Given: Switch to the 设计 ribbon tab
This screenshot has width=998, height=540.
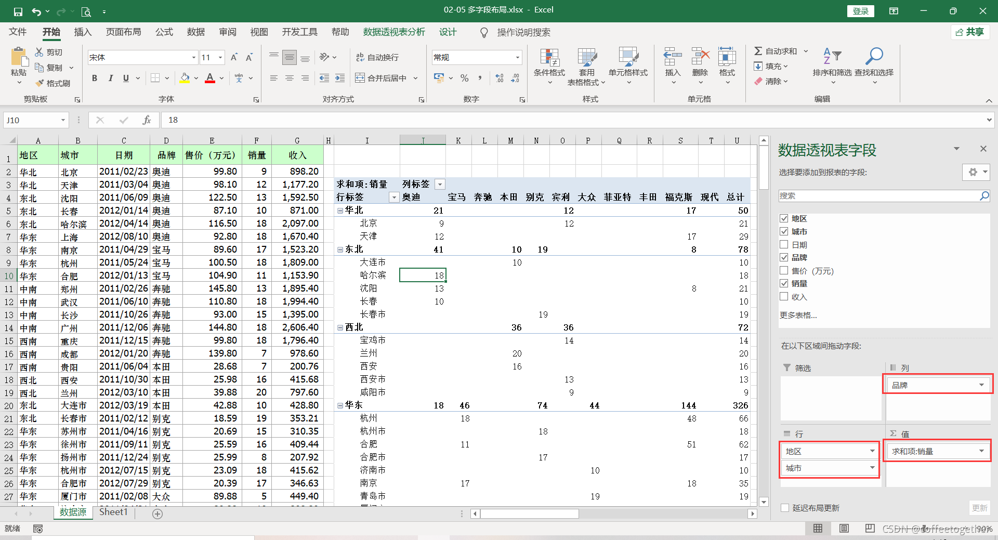Looking at the screenshot, I should 448,32.
